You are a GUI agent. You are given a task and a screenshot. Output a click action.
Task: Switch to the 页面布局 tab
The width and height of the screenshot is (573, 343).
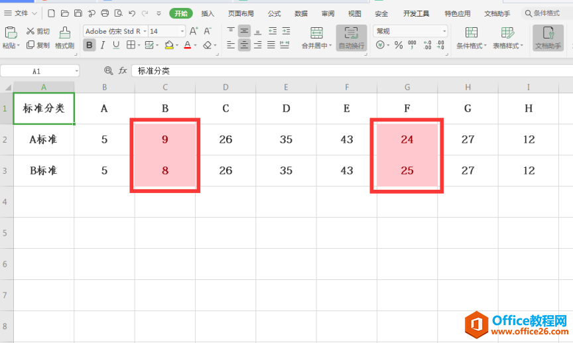point(241,13)
